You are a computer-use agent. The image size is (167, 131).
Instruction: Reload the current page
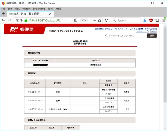(x=106, y=20)
